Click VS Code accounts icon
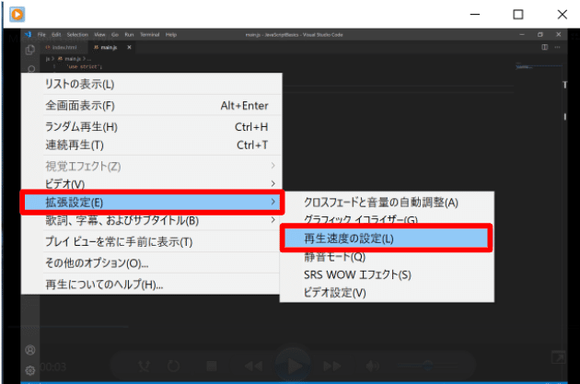Viewport: 580px width, 384px height. [x=30, y=350]
